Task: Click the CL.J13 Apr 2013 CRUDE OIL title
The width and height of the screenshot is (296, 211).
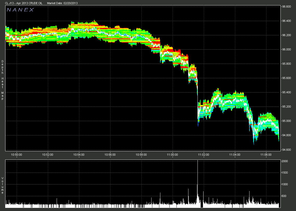Action: (24, 3)
